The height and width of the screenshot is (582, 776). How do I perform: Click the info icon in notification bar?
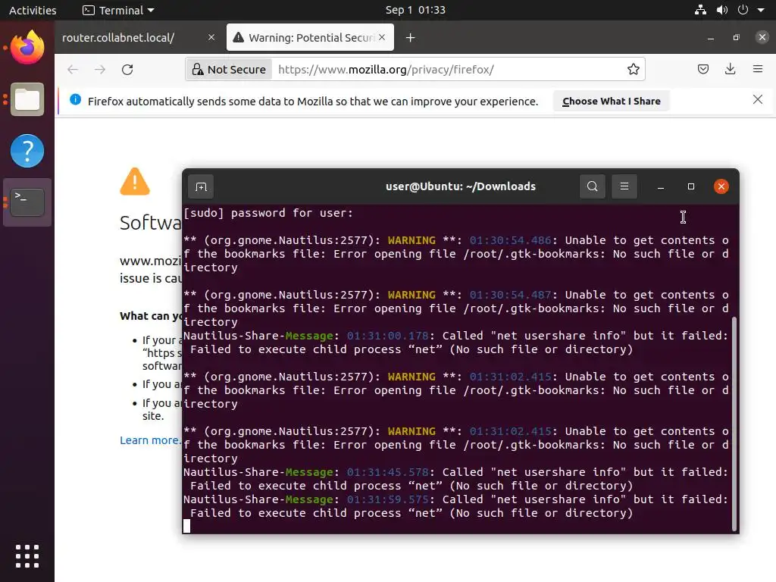[75, 99]
